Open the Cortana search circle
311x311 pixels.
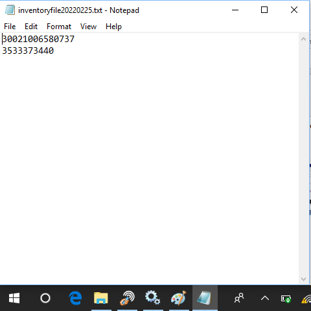click(x=45, y=298)
